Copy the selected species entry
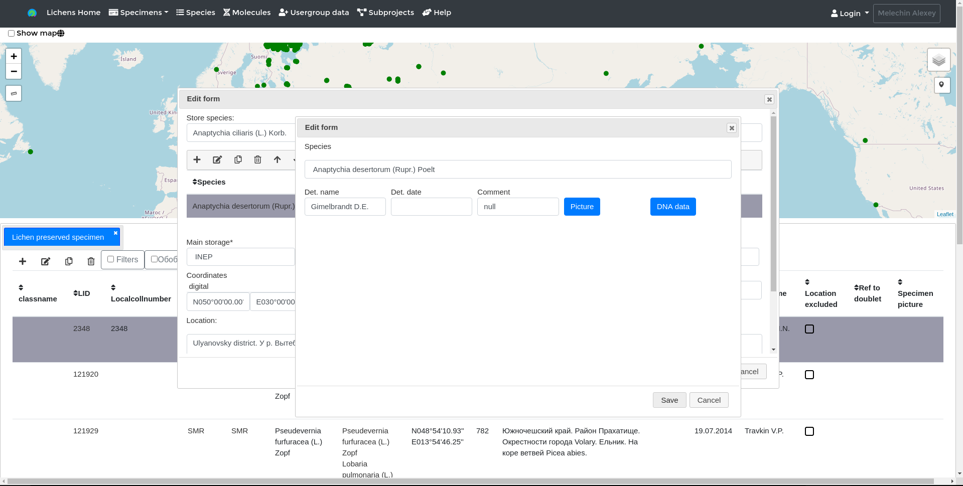The height and width of the screenshot is (486, 963). pyautogui.click(x=238, y=159)
